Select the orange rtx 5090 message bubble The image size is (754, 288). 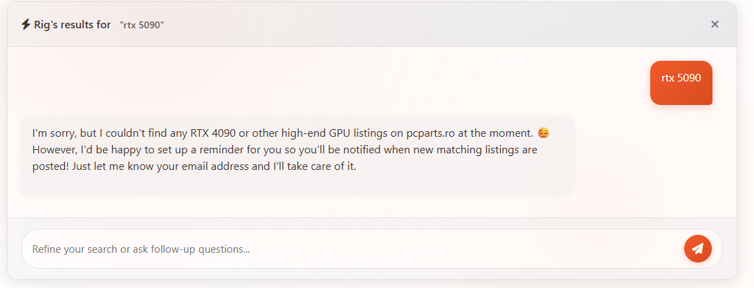click(x=681, y=83)
